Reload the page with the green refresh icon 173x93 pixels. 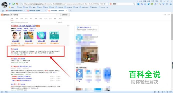(13, 4)
